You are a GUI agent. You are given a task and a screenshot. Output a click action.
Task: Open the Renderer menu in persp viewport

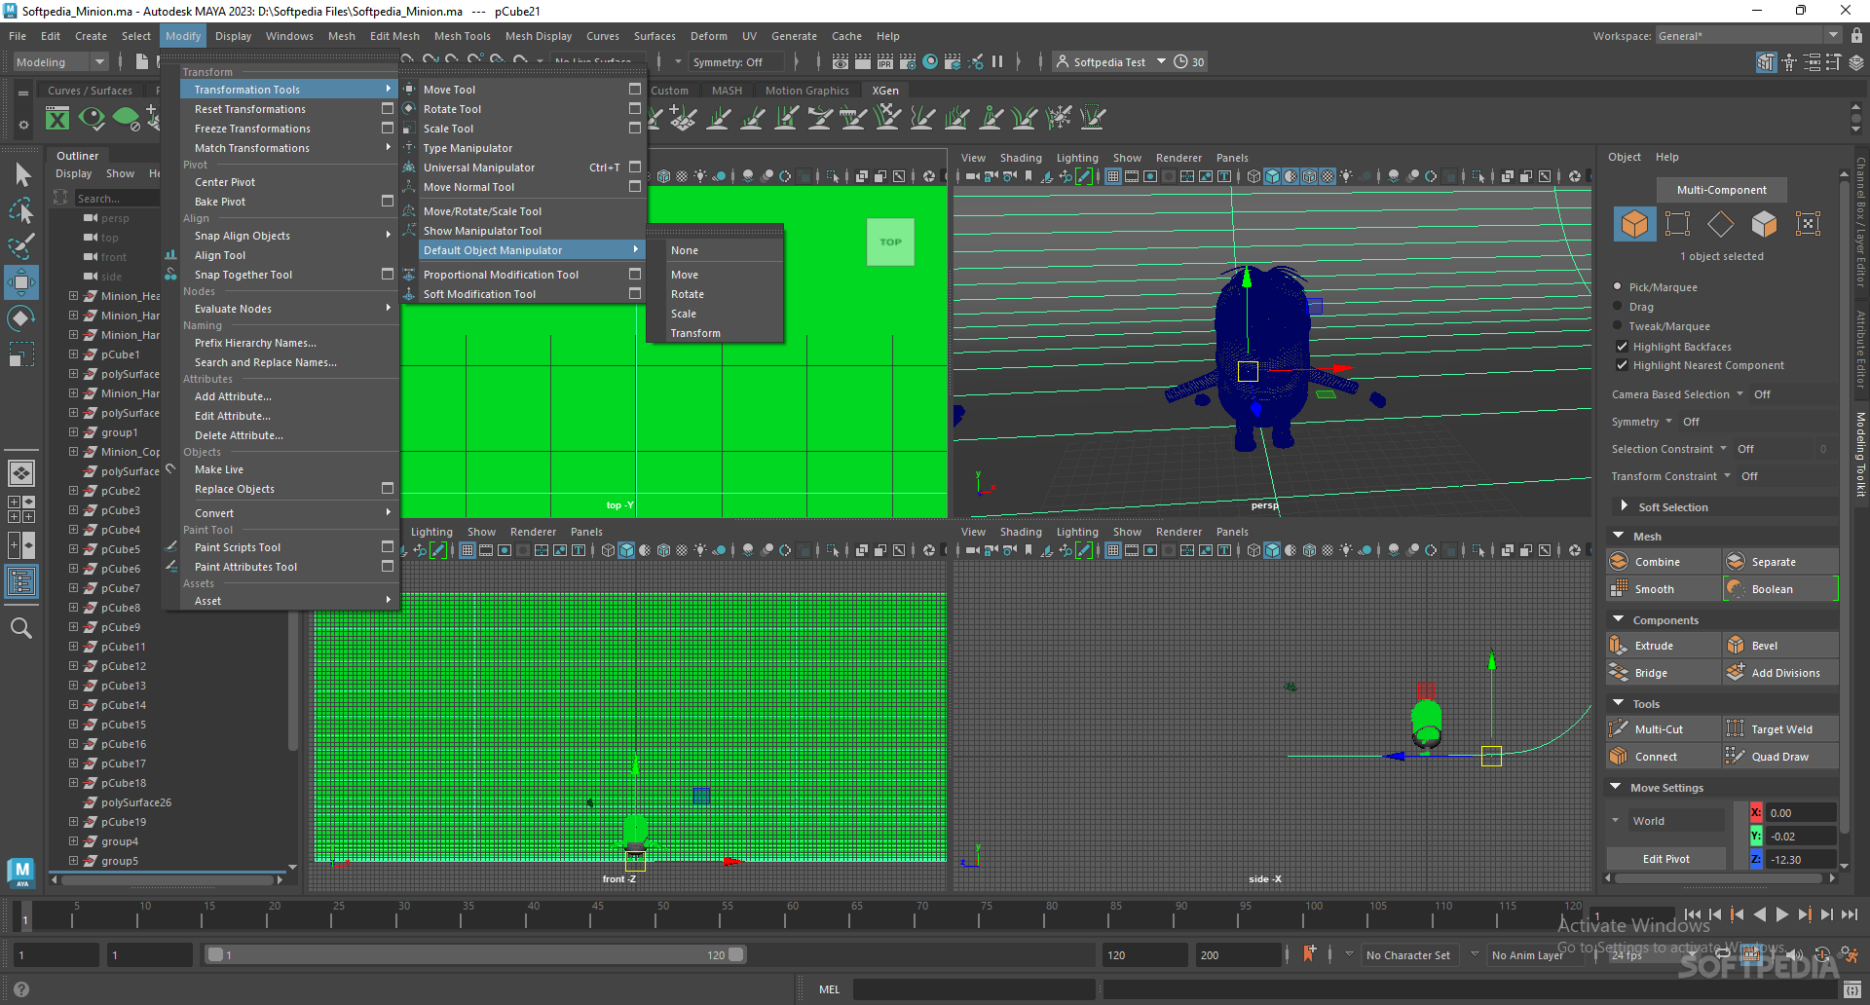(x=1178, y=158)
